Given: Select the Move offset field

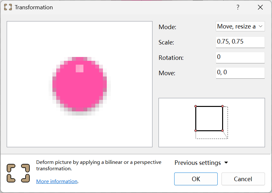Looking at the screenshot, I should (240, 73).
